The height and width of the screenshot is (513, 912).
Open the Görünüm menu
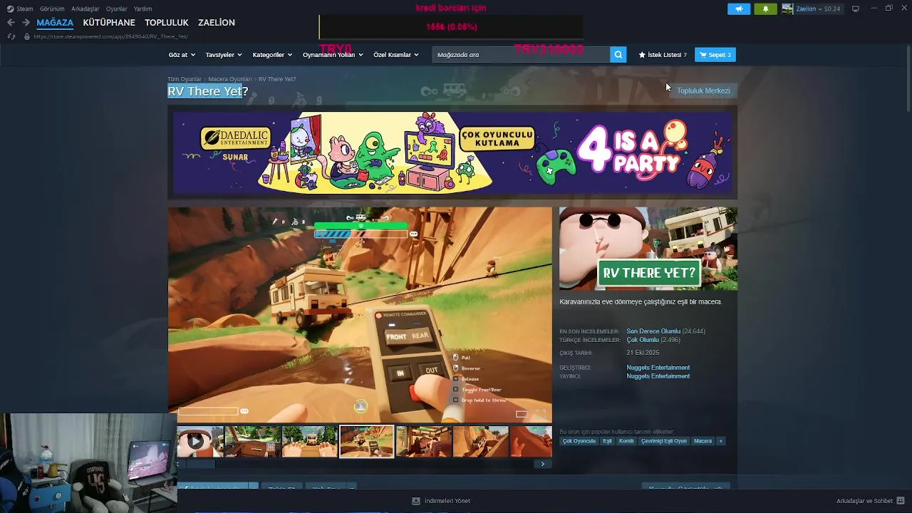coord(52,9)
